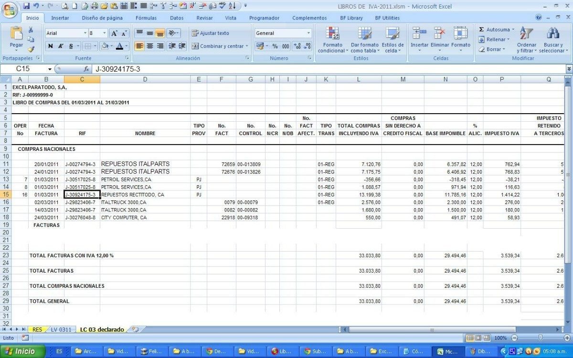This screenshot has height=358, width=573.
Task: Open the Fórmulas ribbon tab
Action: point(146,18)
